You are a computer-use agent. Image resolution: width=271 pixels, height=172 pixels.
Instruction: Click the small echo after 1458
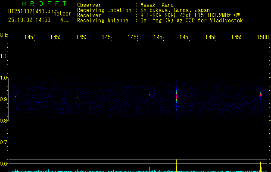222,95
